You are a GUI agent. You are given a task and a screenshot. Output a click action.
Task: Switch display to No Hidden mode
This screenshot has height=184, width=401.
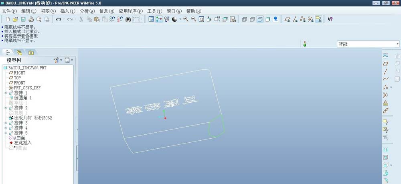[x=260, y=19]
